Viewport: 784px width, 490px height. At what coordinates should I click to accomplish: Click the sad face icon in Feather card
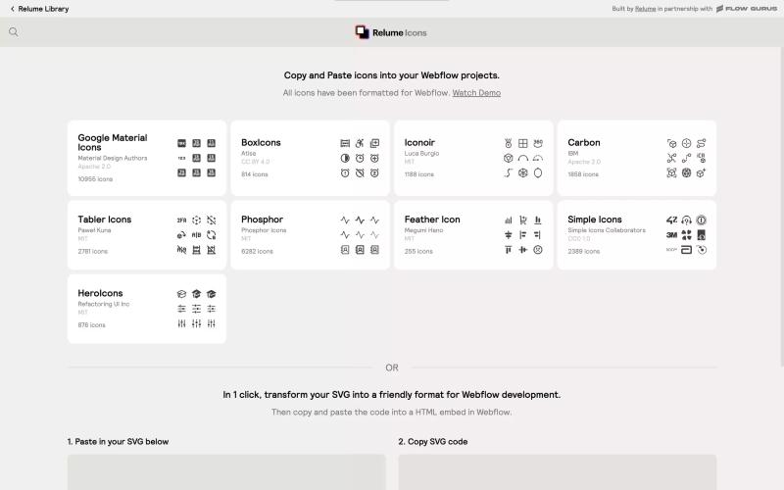tap(538, 250)
